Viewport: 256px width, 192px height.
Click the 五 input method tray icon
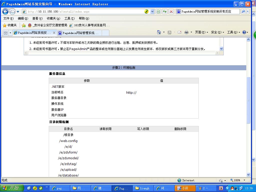(x=221, y=188)
